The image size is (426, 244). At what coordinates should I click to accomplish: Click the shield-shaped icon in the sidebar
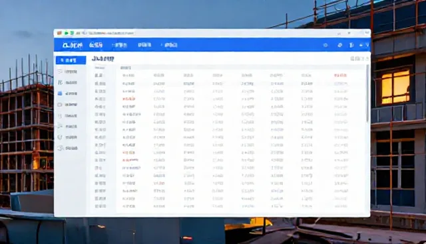pos(60,137)
